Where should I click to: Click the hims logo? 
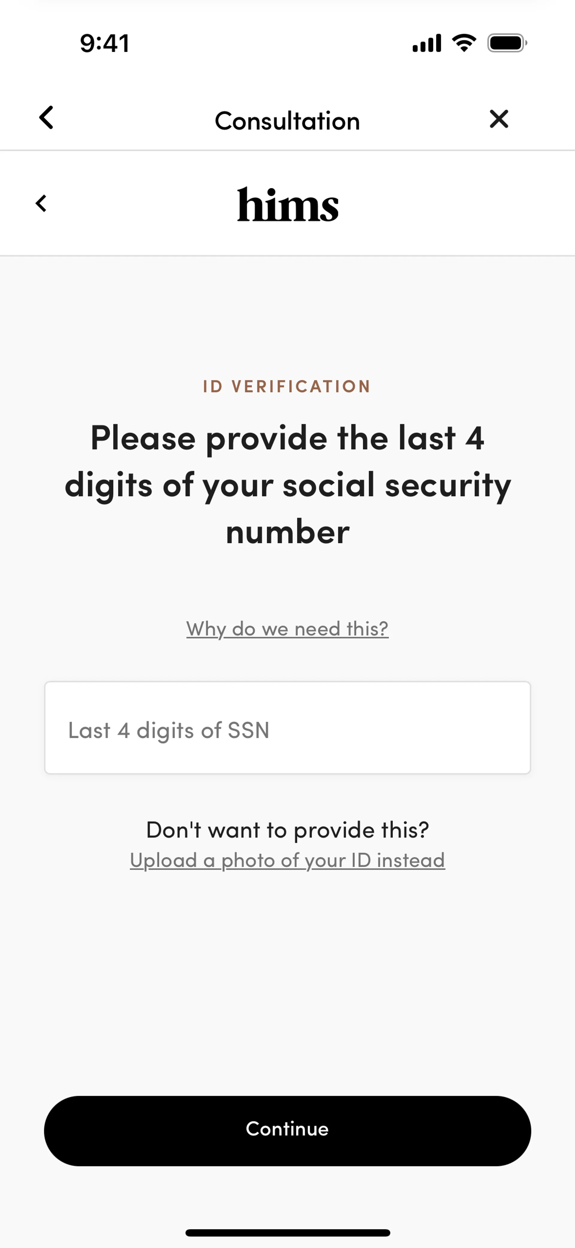(x=287, y=205)
